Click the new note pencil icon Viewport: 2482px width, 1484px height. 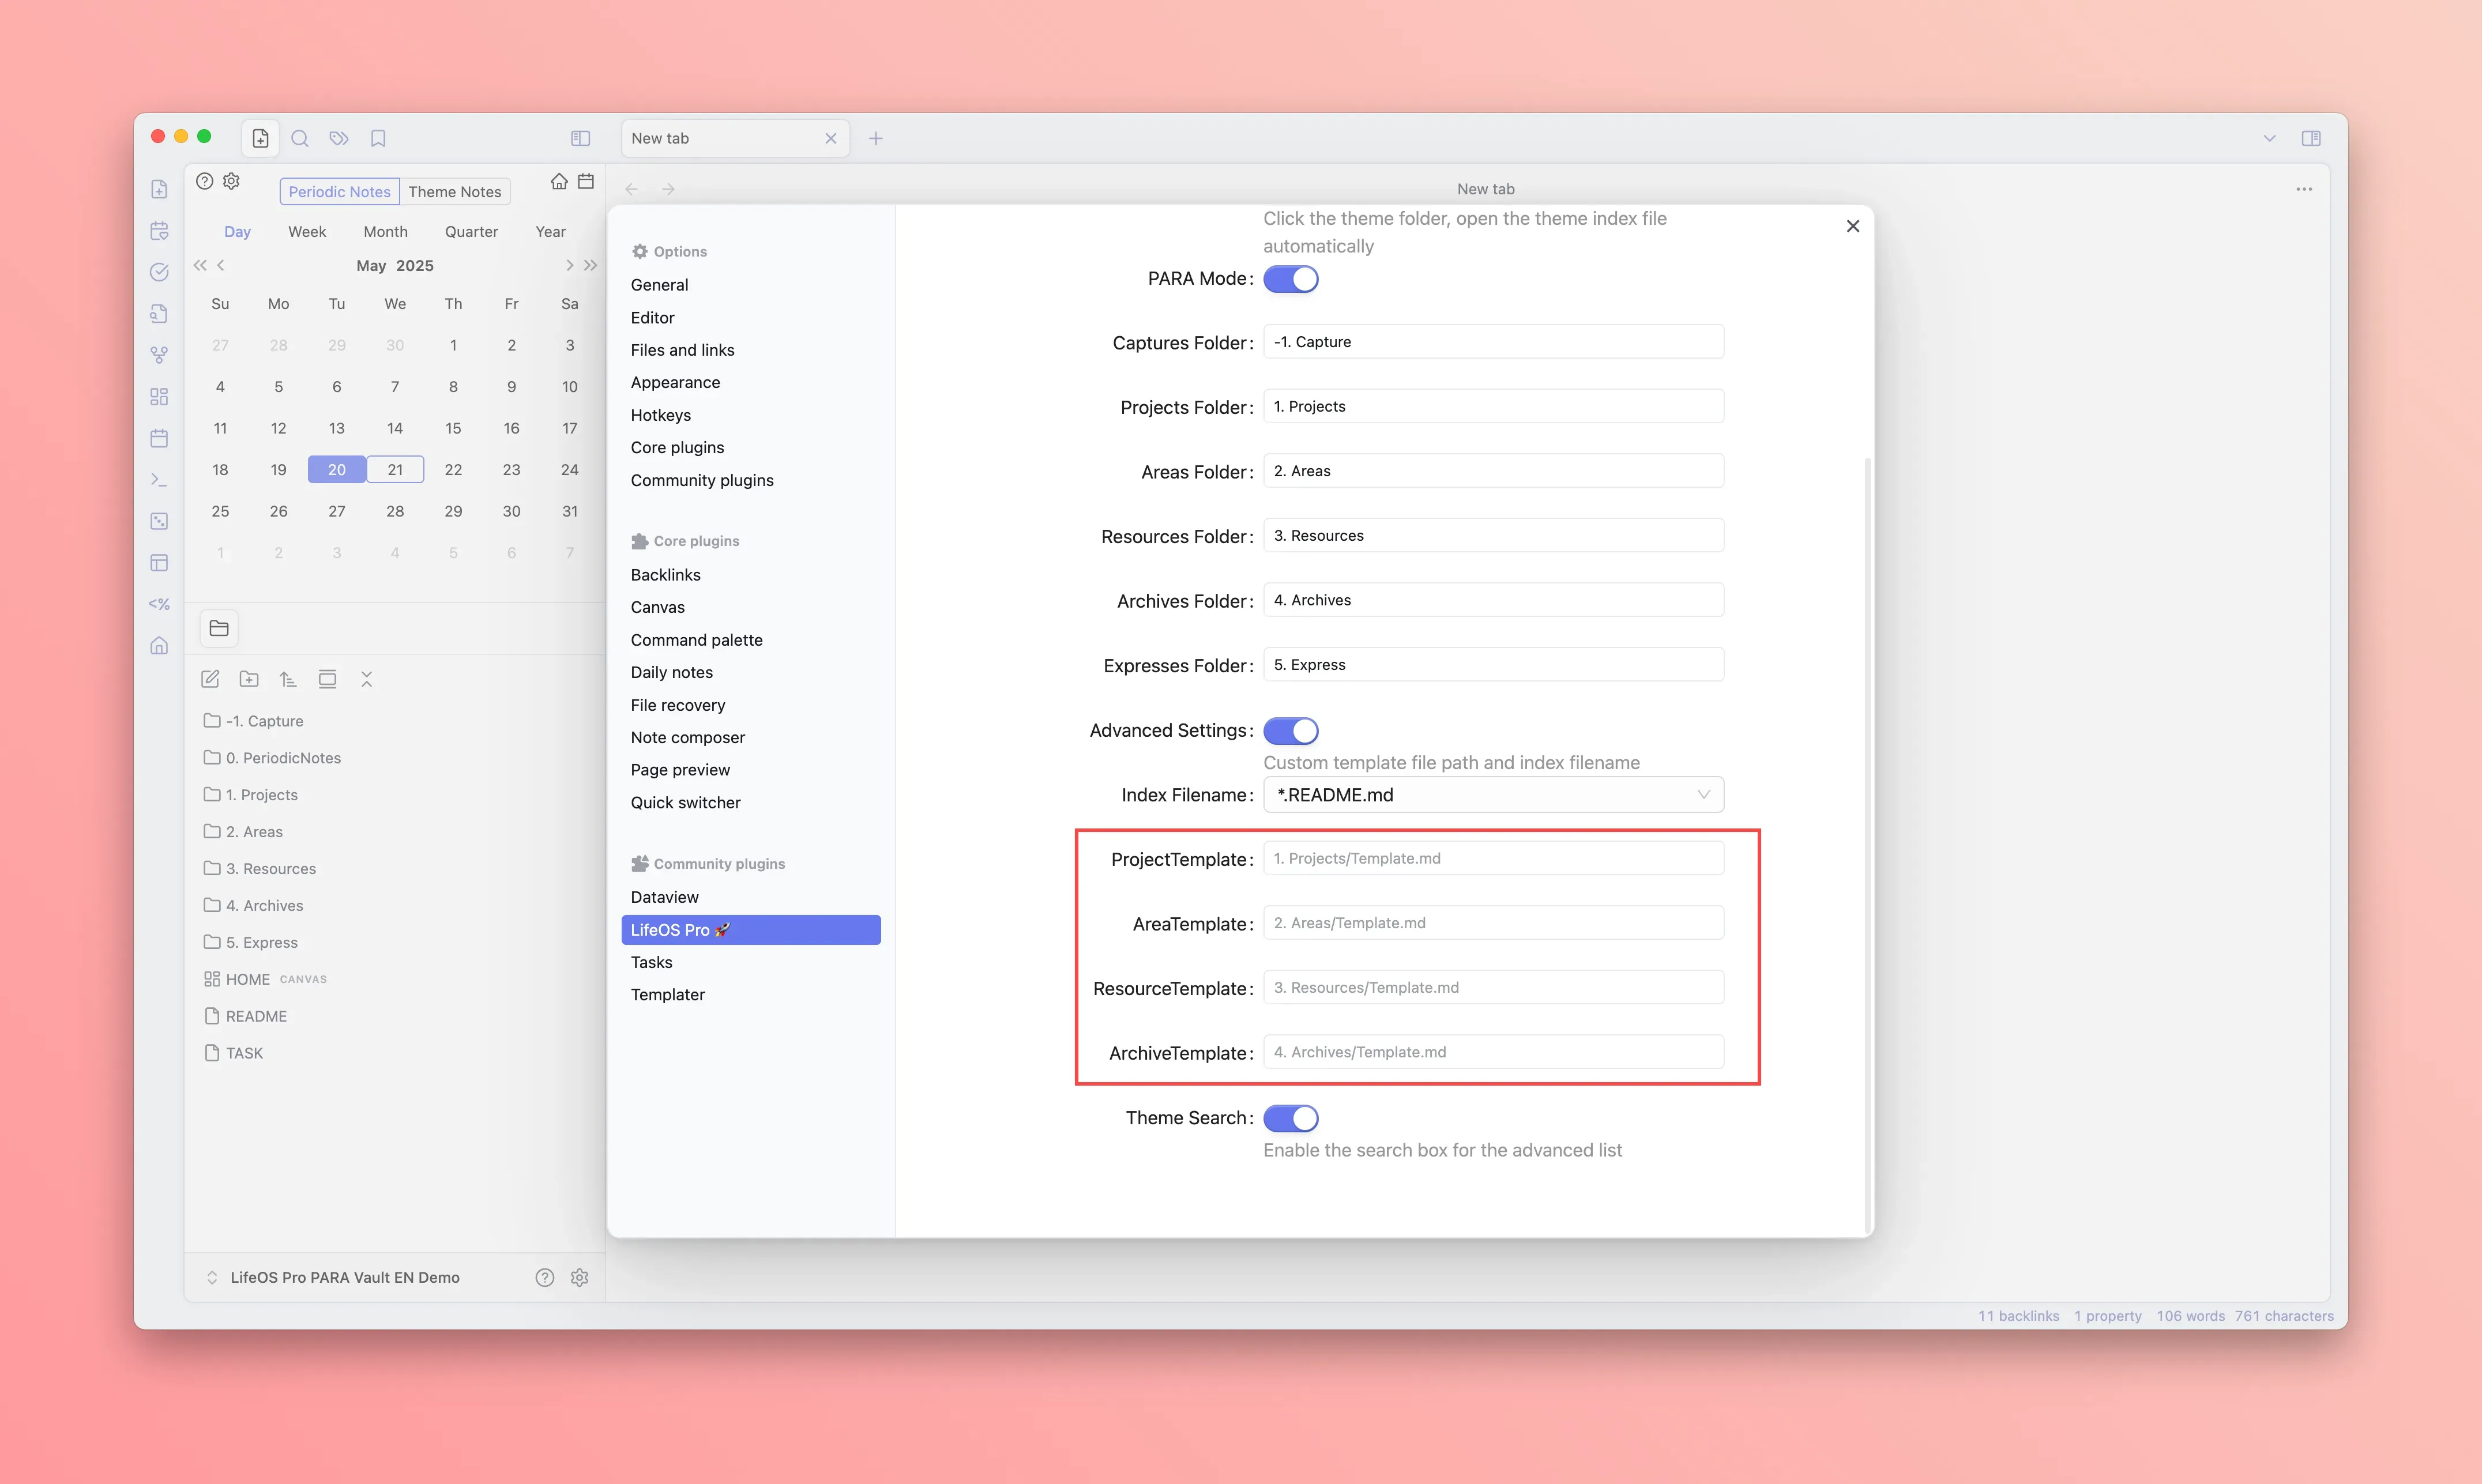click(210, 679)
